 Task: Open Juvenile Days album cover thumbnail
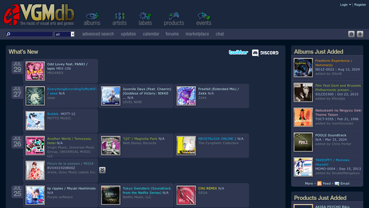pos(111,96)
